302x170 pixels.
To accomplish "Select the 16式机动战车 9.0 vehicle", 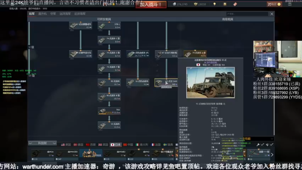I will 138,83.
